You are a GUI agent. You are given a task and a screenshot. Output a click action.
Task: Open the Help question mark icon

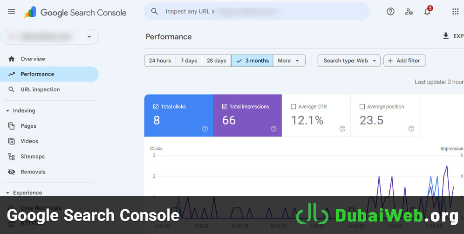click(390, 12)
